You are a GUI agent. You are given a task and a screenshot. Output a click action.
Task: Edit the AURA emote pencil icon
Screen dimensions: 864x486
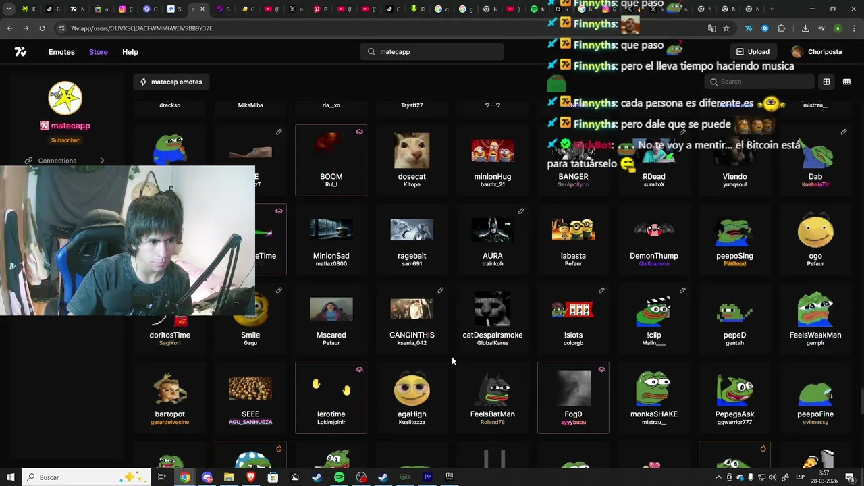tap(521, 211)
